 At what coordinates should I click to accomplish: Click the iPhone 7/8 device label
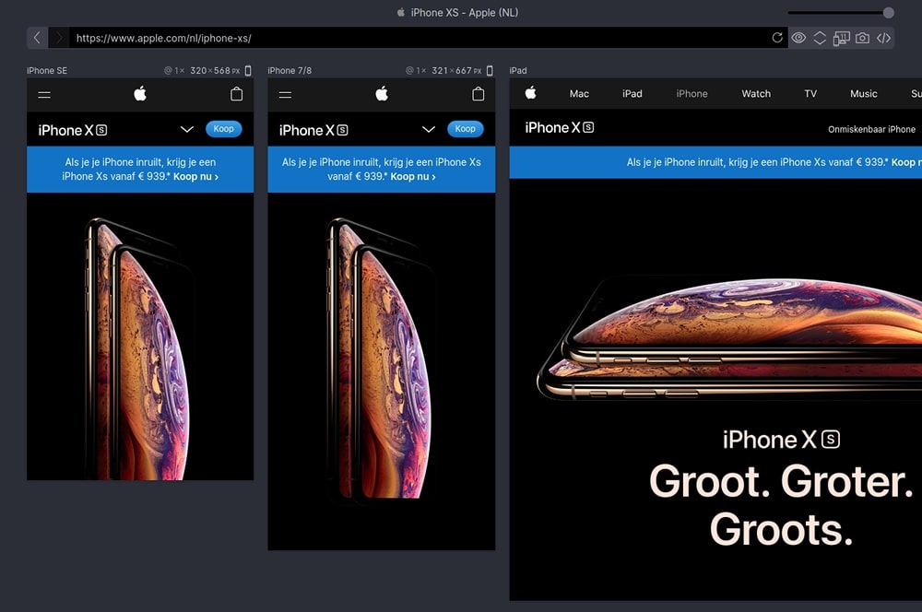tap(290, 71)
